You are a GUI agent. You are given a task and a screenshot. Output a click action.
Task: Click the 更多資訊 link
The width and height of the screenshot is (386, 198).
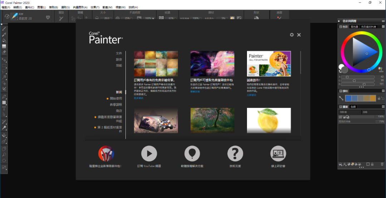138,98
